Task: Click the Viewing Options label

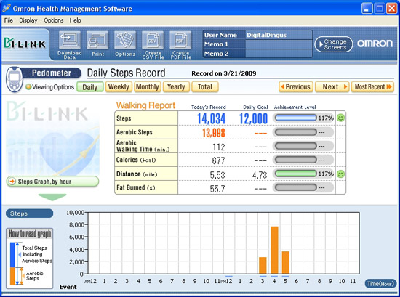Action: [53, 87]
